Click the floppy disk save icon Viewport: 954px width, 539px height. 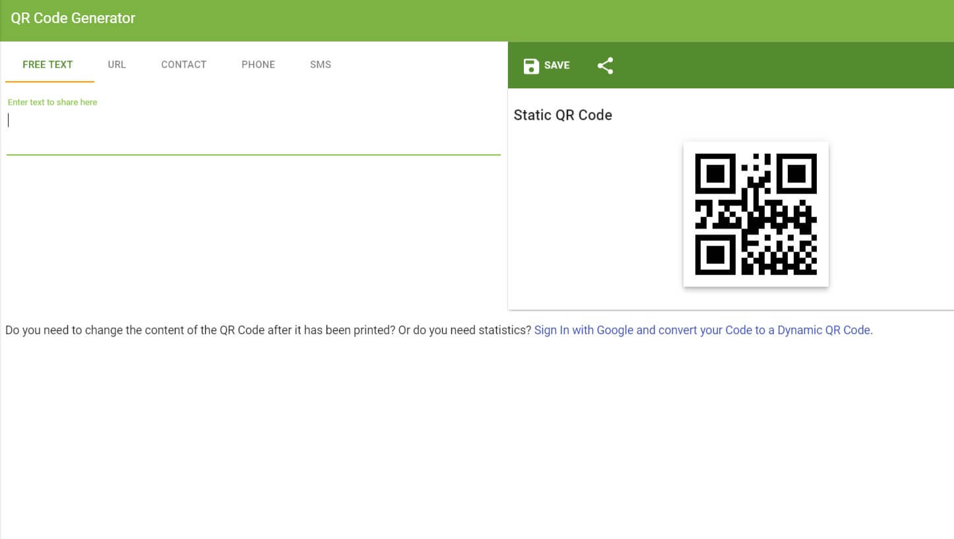click(531, 65)
